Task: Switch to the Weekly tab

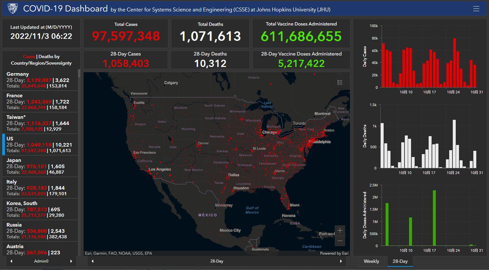Action: [x=371, y=261]
